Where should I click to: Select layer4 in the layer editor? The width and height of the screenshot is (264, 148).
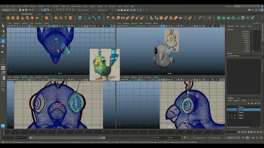pyautogui.click(x=244, y=110)
